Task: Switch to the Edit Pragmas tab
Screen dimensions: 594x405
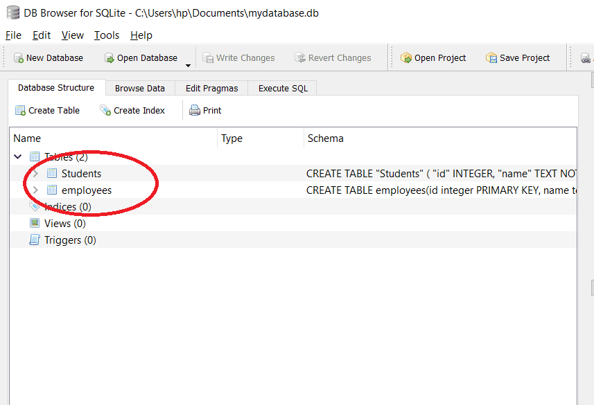Action: pos(212,88)
